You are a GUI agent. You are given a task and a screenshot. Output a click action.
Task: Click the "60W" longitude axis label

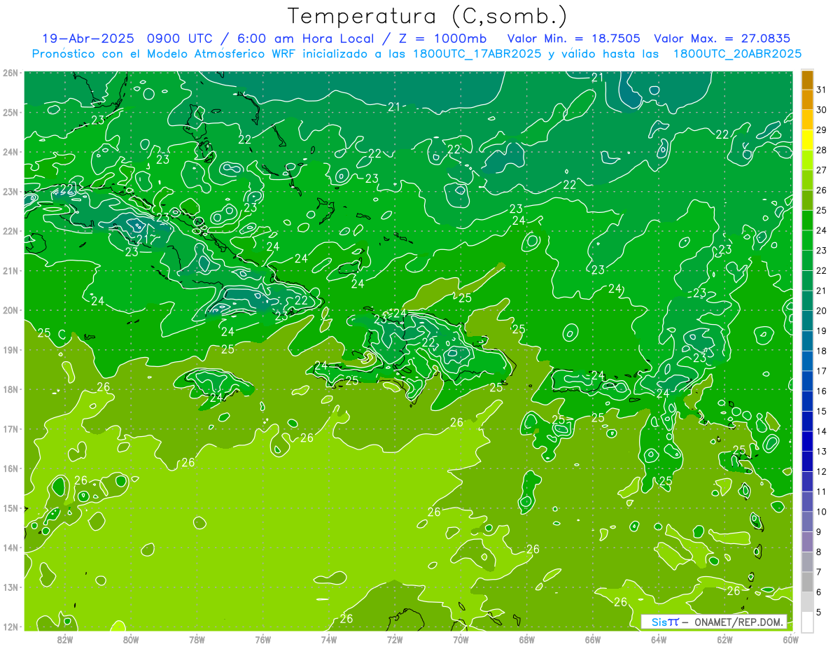pos(791,639)
